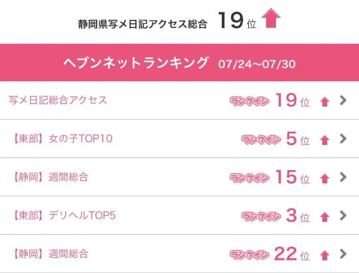Open the chevron on the 15位 週間総合 row
Screen dimensions: 359x273
pyautogui.click(x=343, y=177)
